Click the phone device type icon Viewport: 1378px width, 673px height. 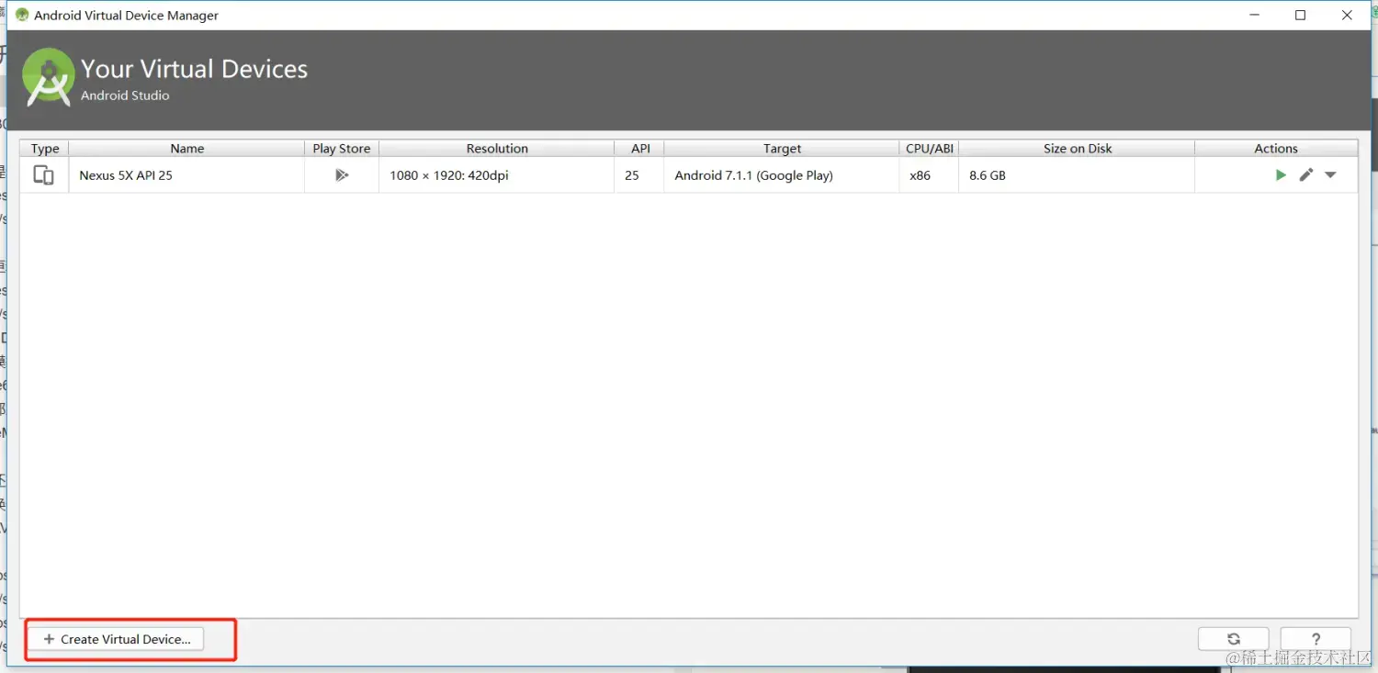(x=43, y=174)
